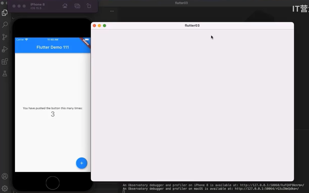Viewport: 309px width, 193px height.
Task: Open the Search view in the activity bar
Action: point(5,25)
